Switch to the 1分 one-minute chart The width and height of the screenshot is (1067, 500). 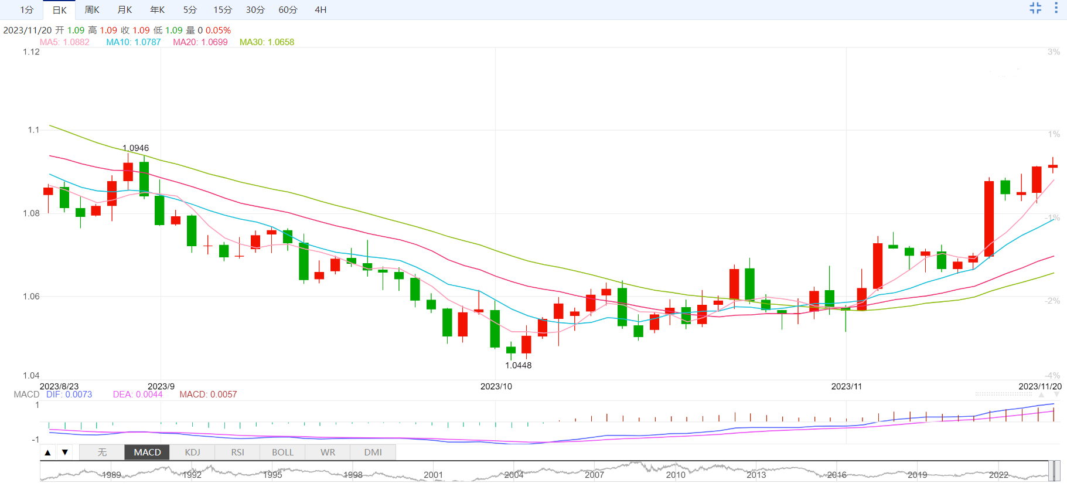[27, 10]
